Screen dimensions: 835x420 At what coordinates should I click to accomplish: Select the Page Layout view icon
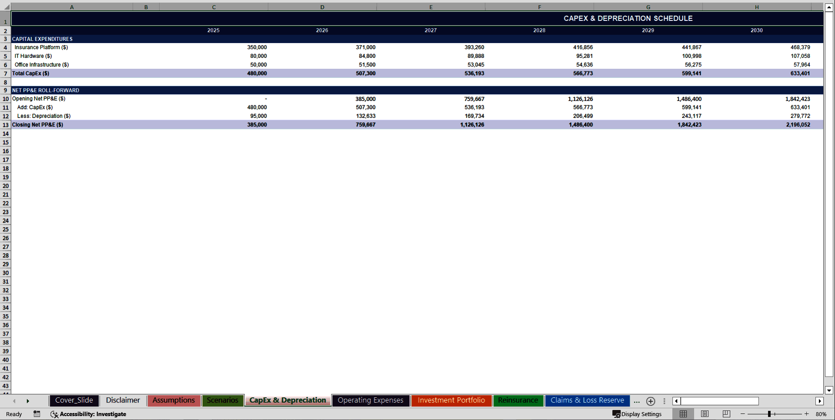pyautogui.click(x=705, y=414)
